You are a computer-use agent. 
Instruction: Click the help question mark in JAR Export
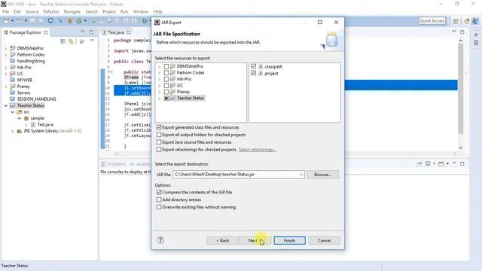(x=160, y=240)
